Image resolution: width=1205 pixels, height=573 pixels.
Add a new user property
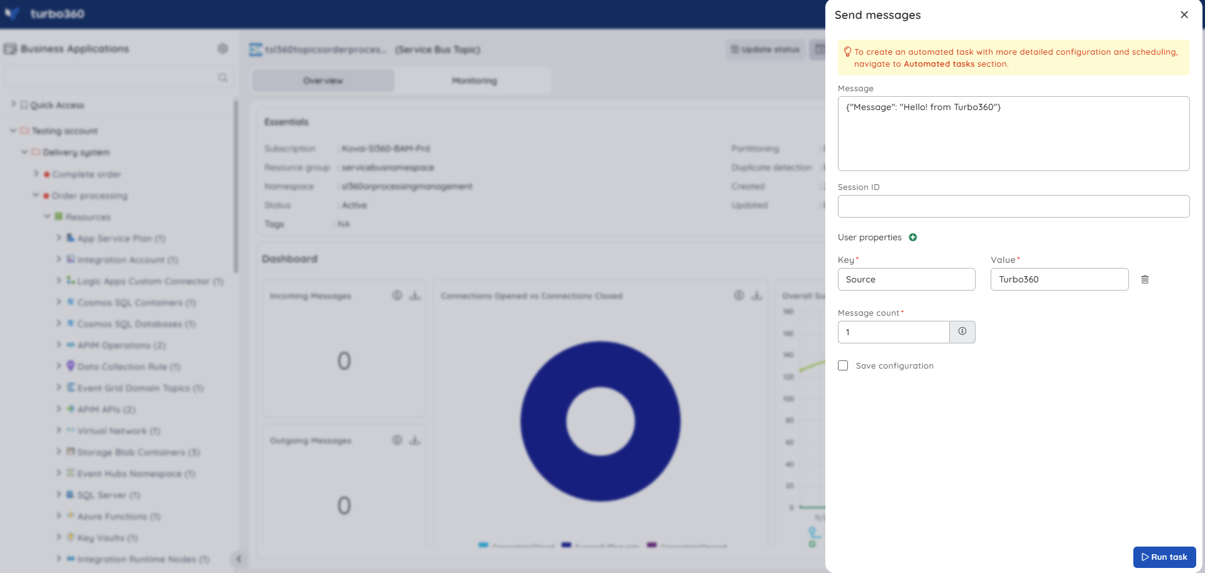point(913,237)
